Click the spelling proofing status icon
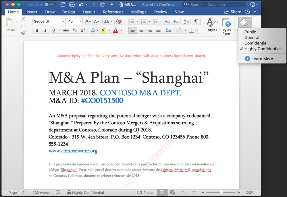The image size is (287, 197). pos(58,192)
